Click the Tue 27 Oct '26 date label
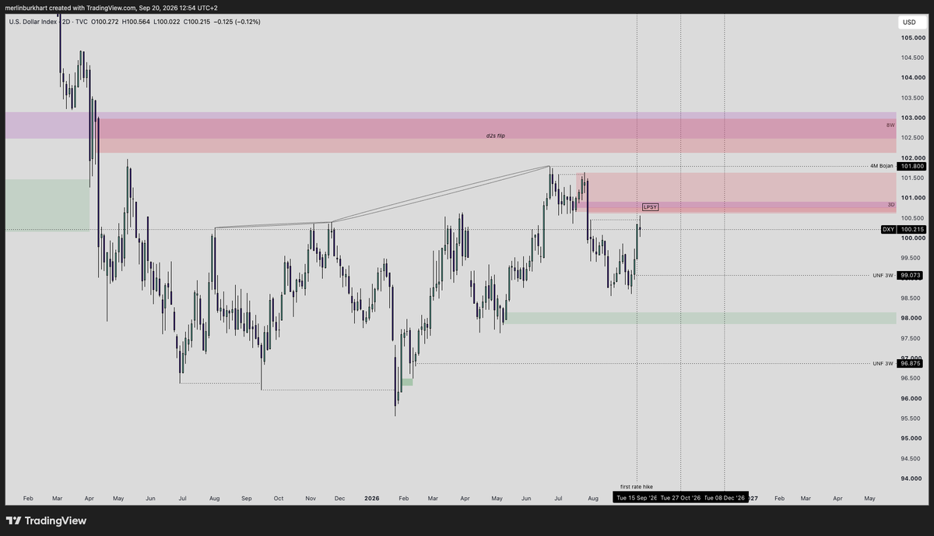 click(681, 498)
